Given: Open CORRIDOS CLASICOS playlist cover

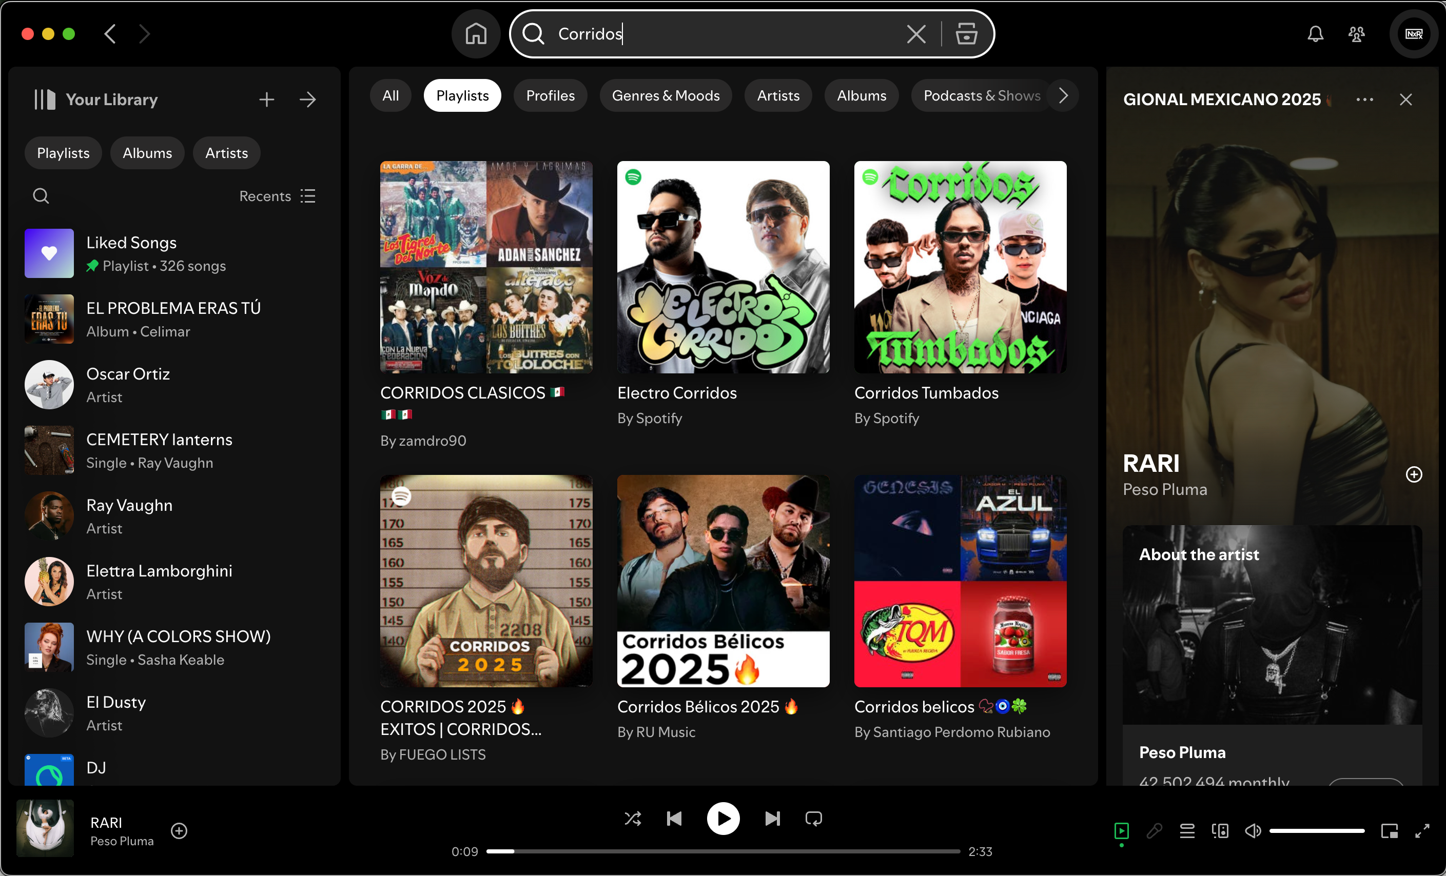Looking at the screenshot, I should click(x=486, y=268).
